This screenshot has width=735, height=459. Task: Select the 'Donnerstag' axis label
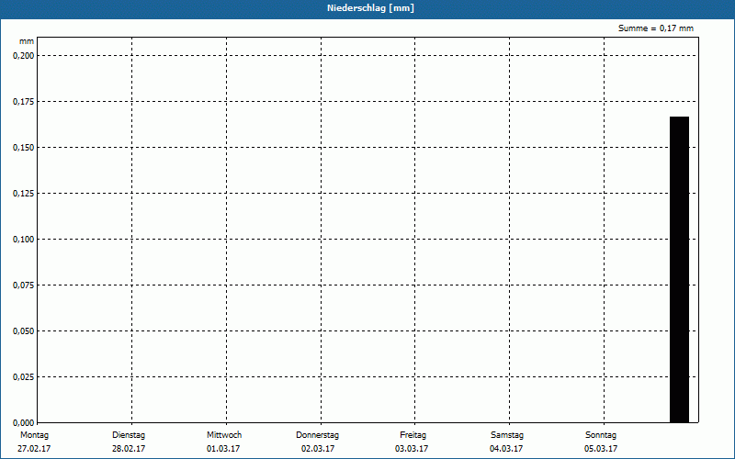click(317, 435)
